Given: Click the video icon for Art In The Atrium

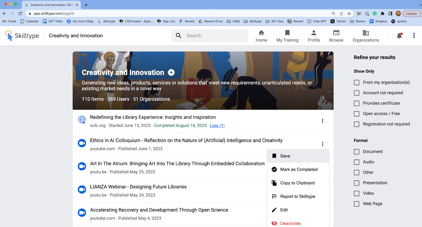Looking at the screenshot, I should pos(82,166).
